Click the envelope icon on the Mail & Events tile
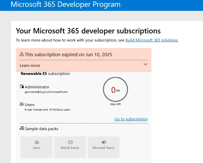Image resolution: width=203 pixels, height=163 pixels. click(x=70, y=142)
